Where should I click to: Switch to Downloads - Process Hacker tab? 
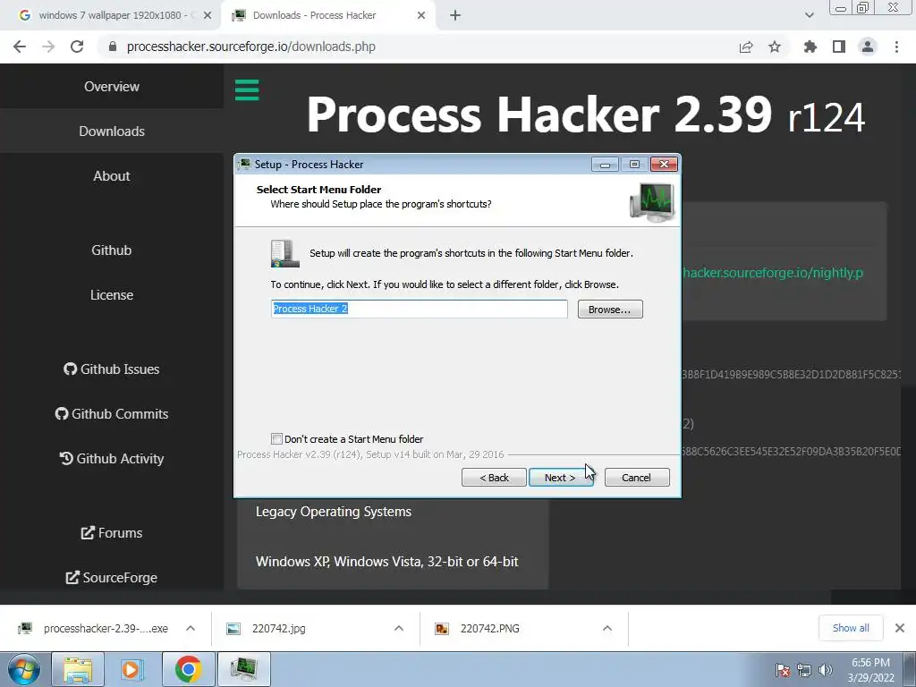(x=327, y=15)
